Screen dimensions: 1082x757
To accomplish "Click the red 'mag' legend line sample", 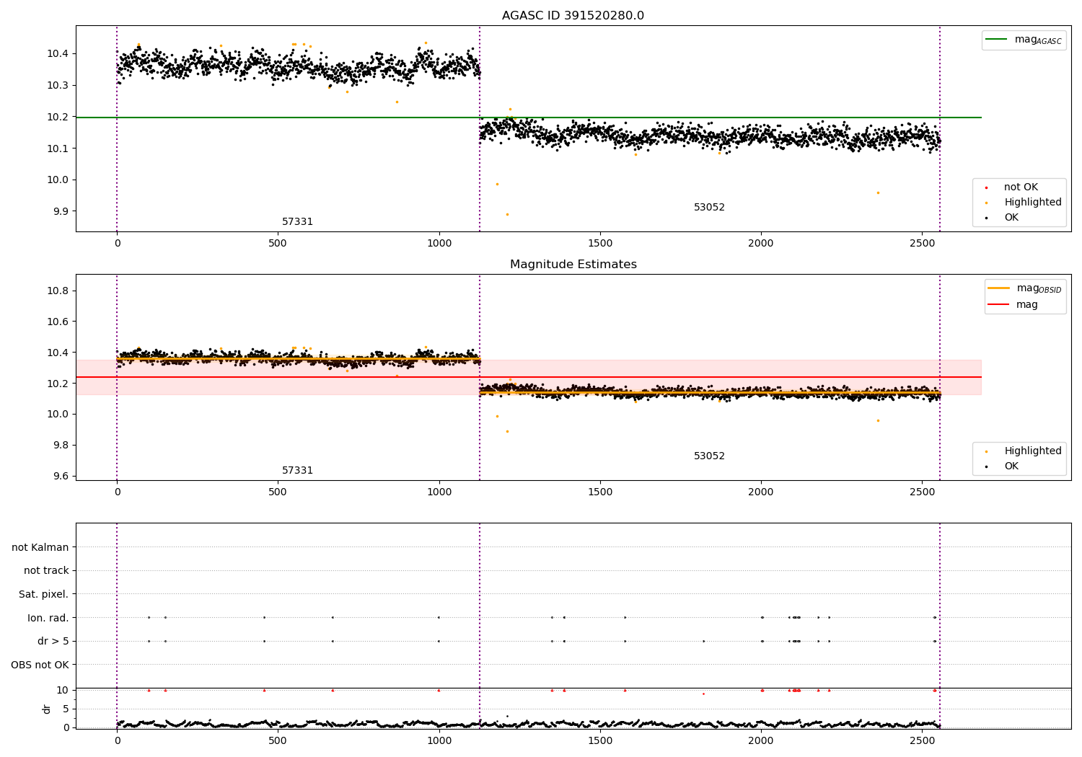I will pos(998,305).
